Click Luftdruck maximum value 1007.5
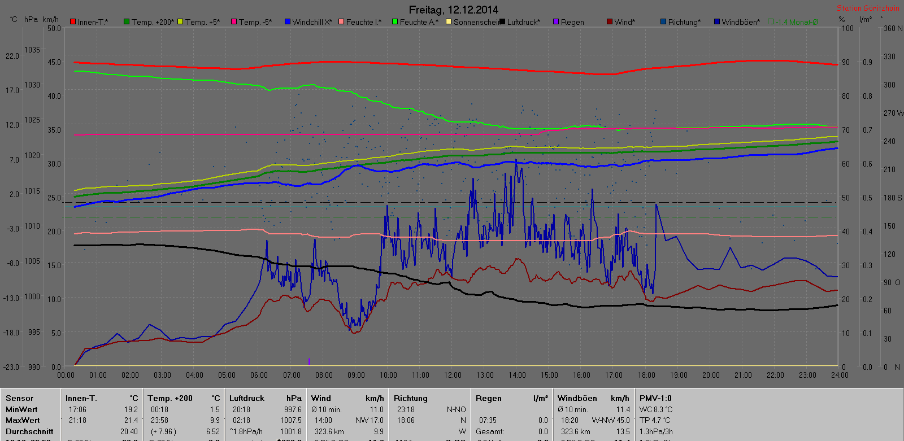 [x=291, y=420]
